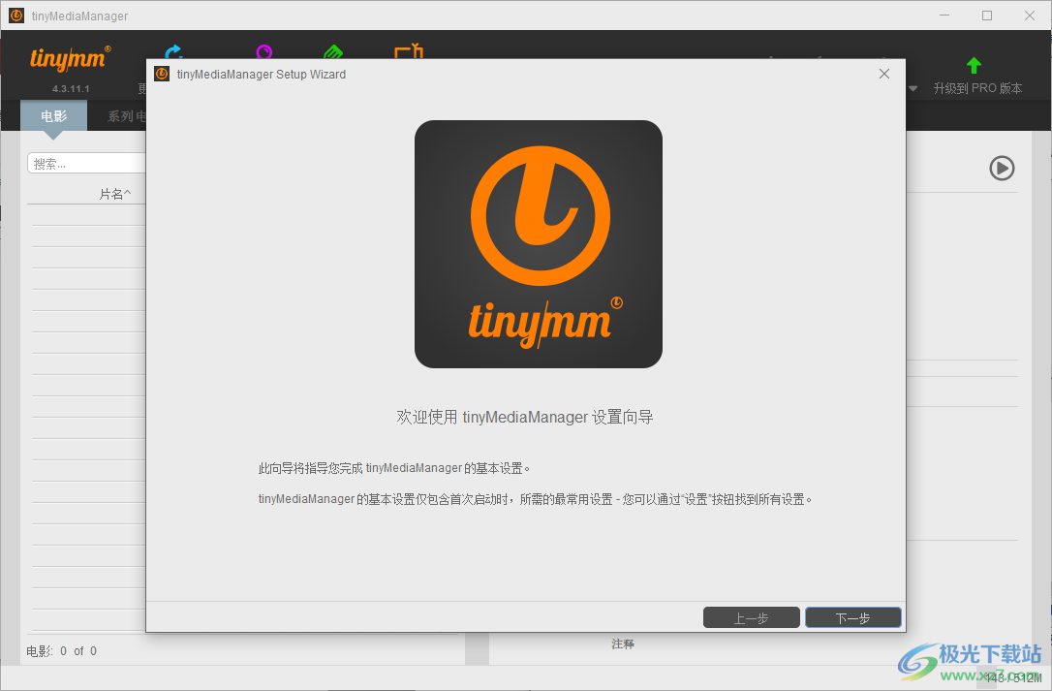Viewport: 1052px width, 691px height.
Task: Minimize the tinyMediaManager main window
Action: click(944, 16)
